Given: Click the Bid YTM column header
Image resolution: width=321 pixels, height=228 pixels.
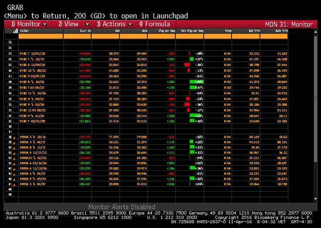Looking at the screenshot, I should tap(246, 31).
